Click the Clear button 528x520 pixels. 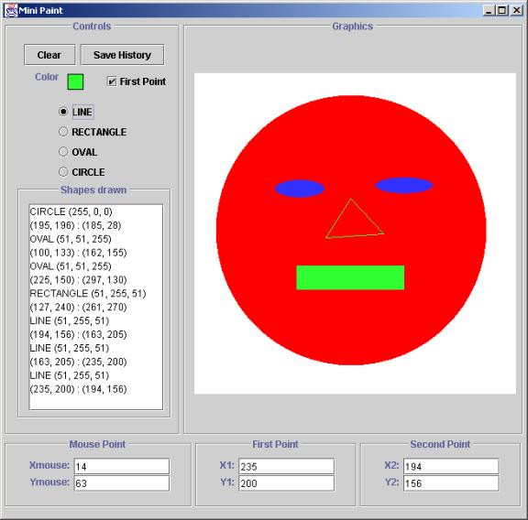pyautogui.click(x=49, y=55)
